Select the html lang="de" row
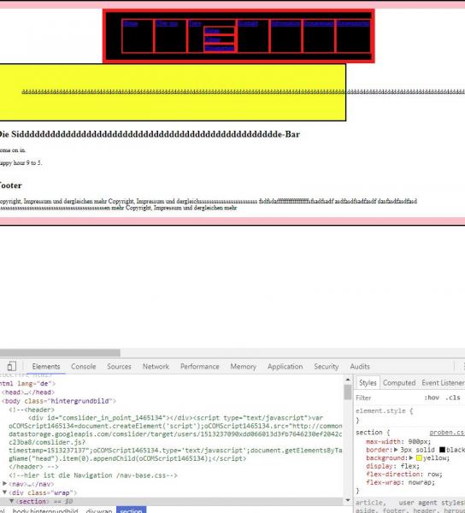The image size is (465, 513). click(28, 383)
